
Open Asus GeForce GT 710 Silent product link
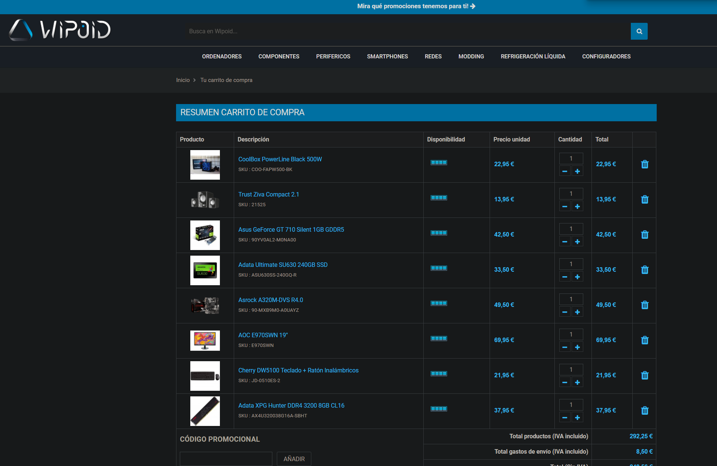tap(291, 230)
